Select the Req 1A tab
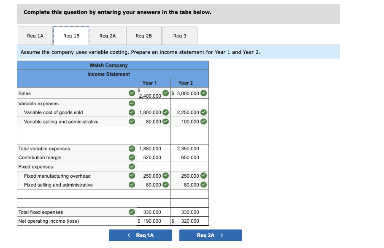This screenshot has width=384, height=248. [x=35, y=36]
